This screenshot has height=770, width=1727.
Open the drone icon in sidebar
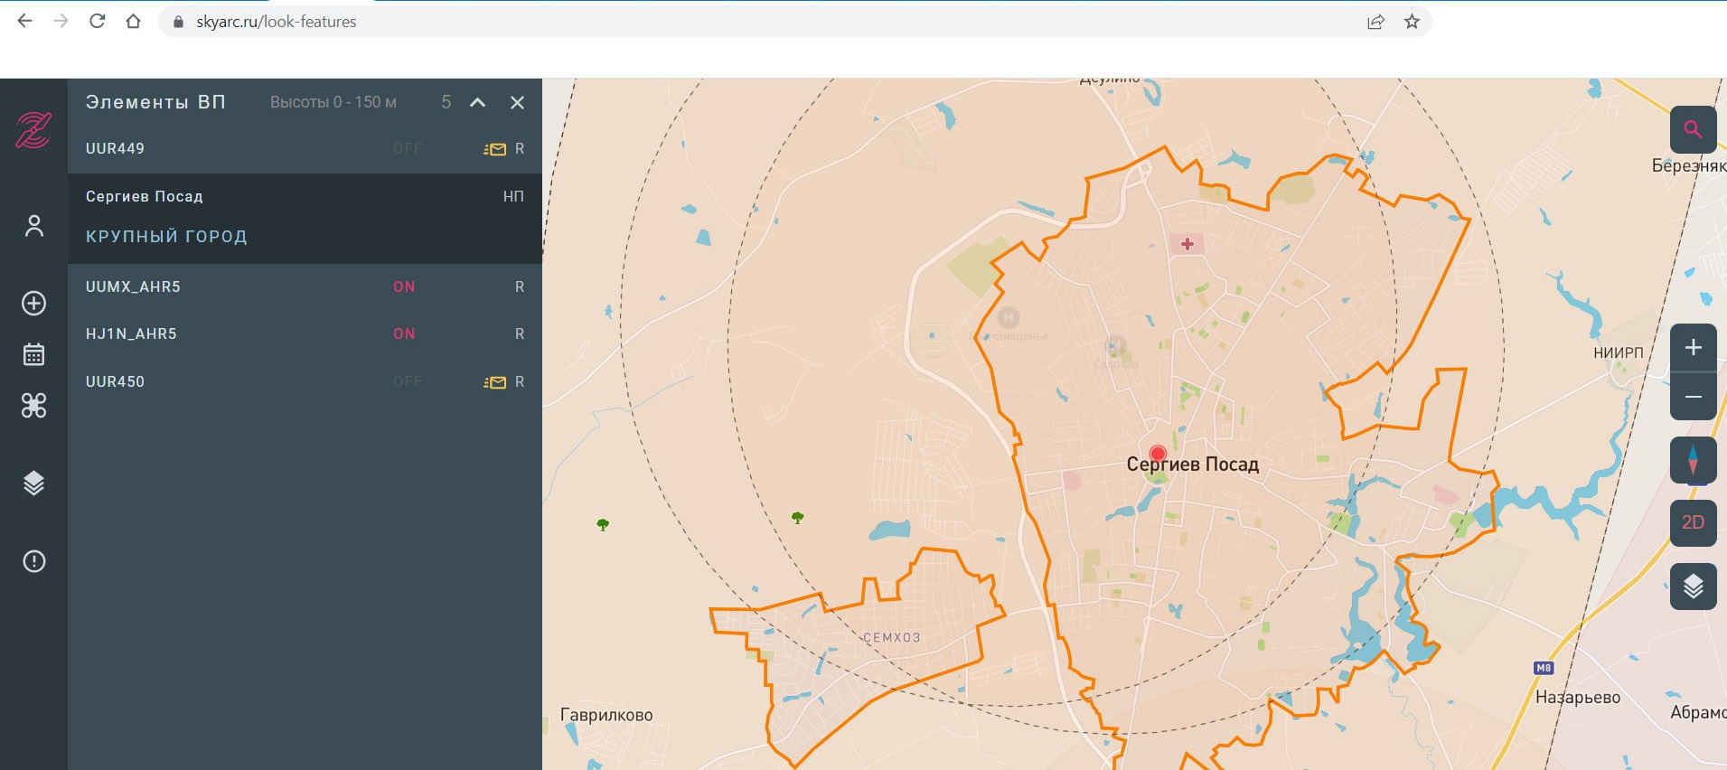tap(34, 406)
